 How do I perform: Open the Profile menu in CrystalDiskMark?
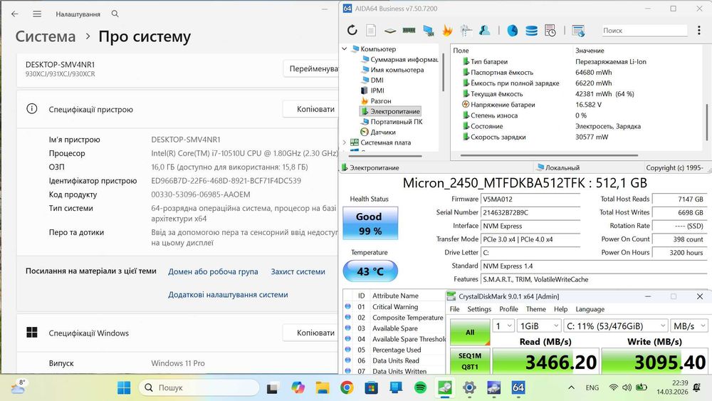508,309
